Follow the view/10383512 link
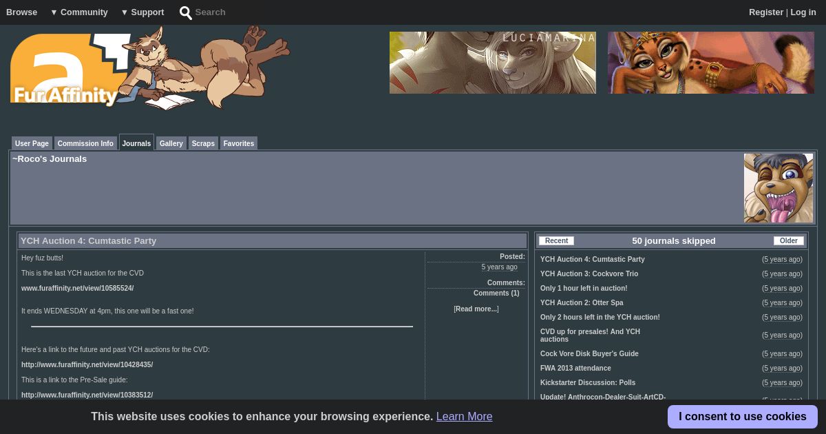This screenshot has height=434, width=826. [x=87, y=395]
